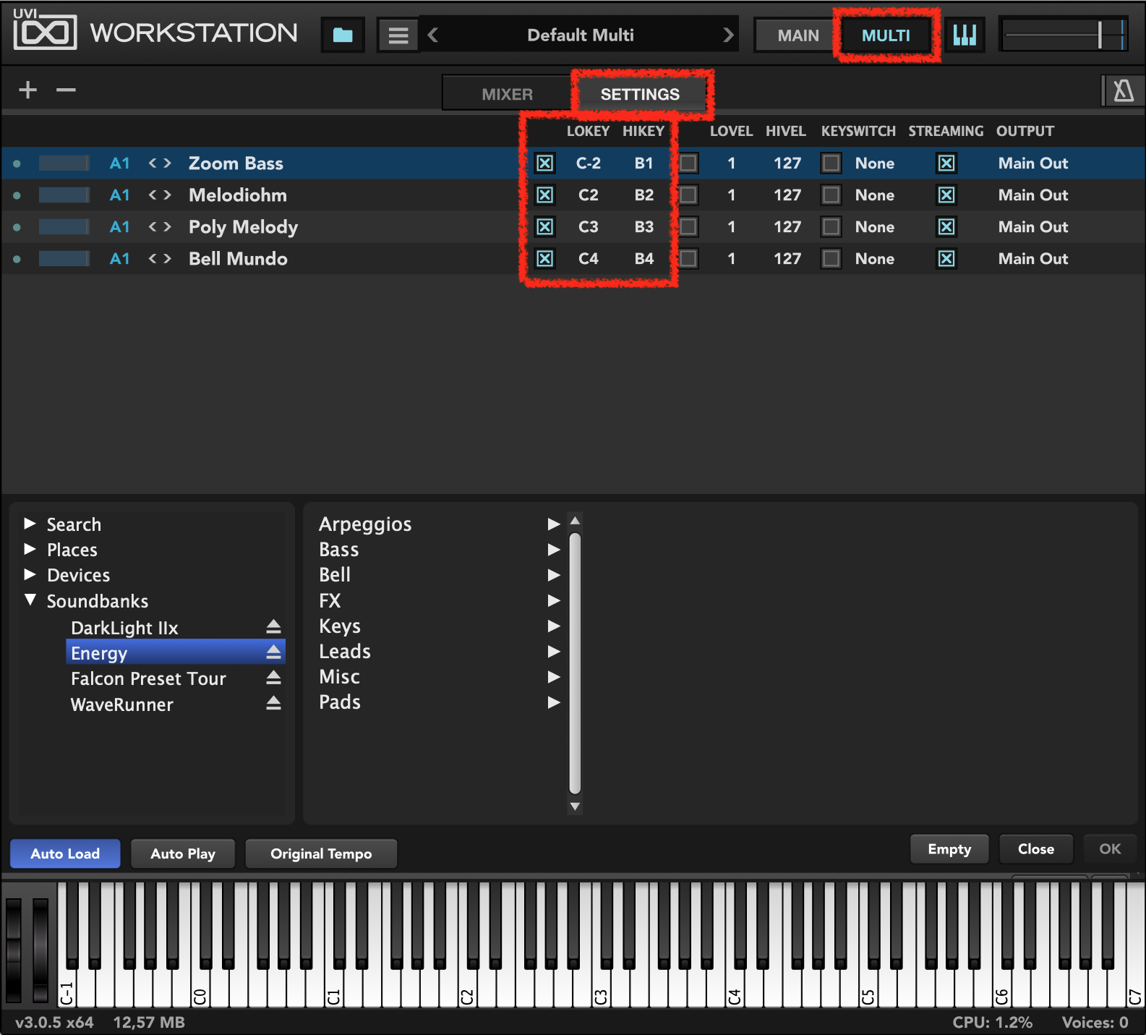Toggle key range checkbox for Melodiohm
Viewport: 1146px width, 1035px height.
click(x=544, y=195)
